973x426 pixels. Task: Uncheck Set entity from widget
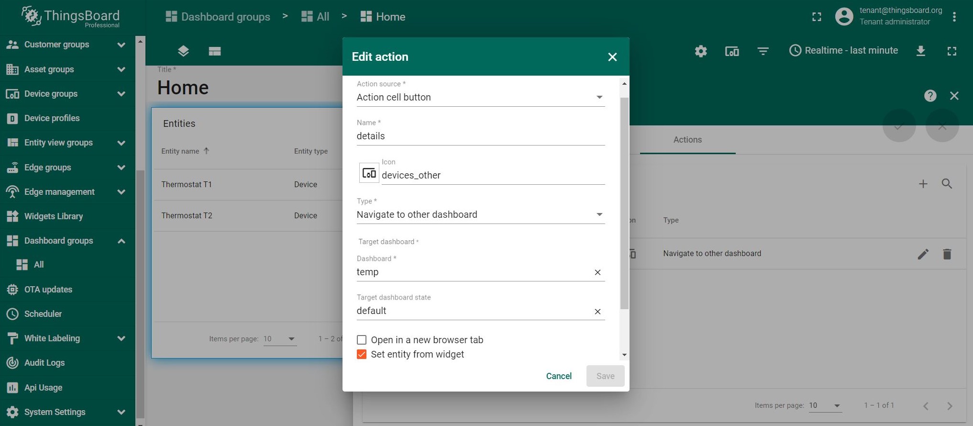tap(362, 354)
